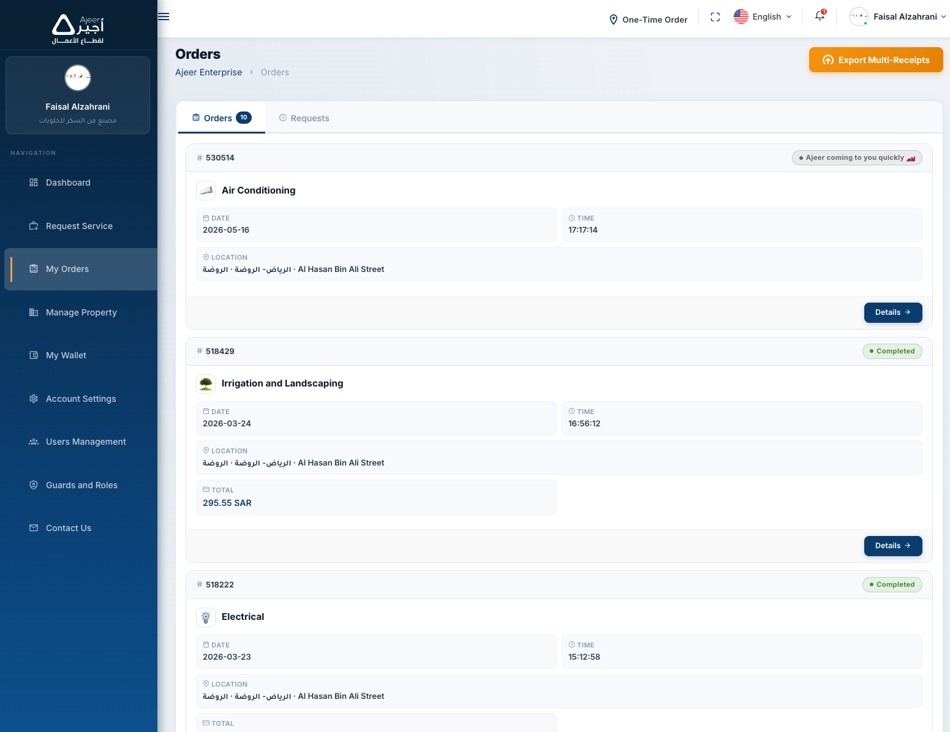
Task: Select the Orders tab
Action: (222, 118)
